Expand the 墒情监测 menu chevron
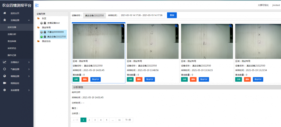The height and width of the screenshot is (127, 281). tap(29, 76)
